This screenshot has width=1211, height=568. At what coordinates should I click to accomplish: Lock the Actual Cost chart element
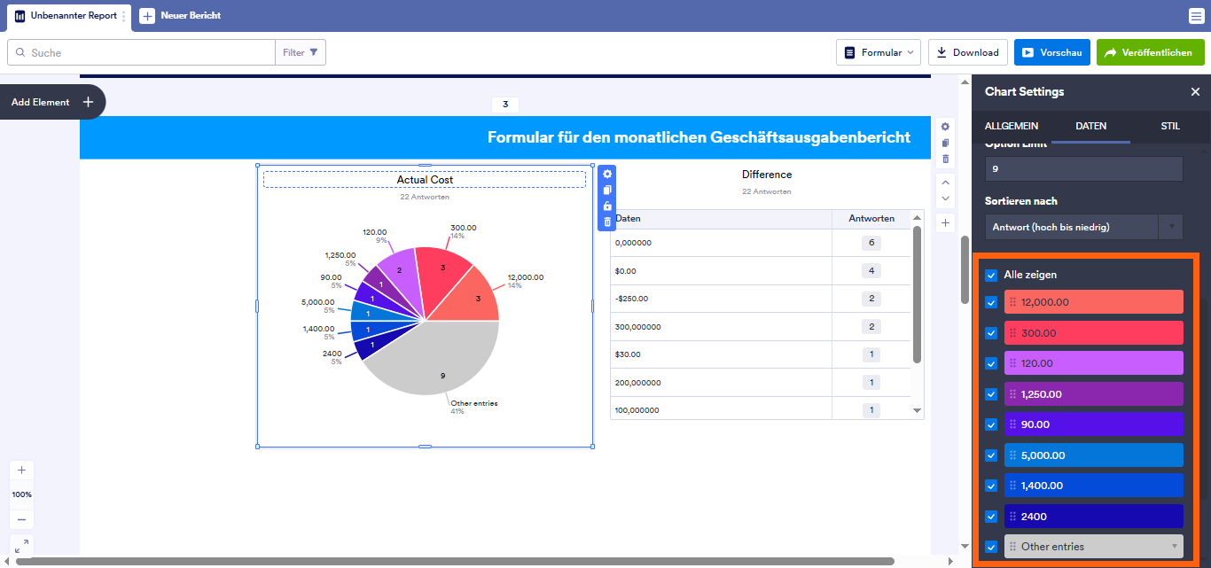tap(607, 207)
